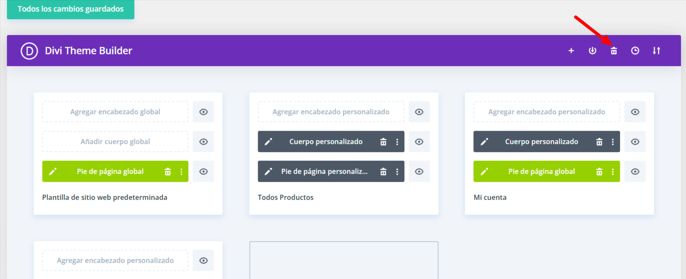
Task: Toggle body visibility in Mi cuenta
Action: pos(635,141)
